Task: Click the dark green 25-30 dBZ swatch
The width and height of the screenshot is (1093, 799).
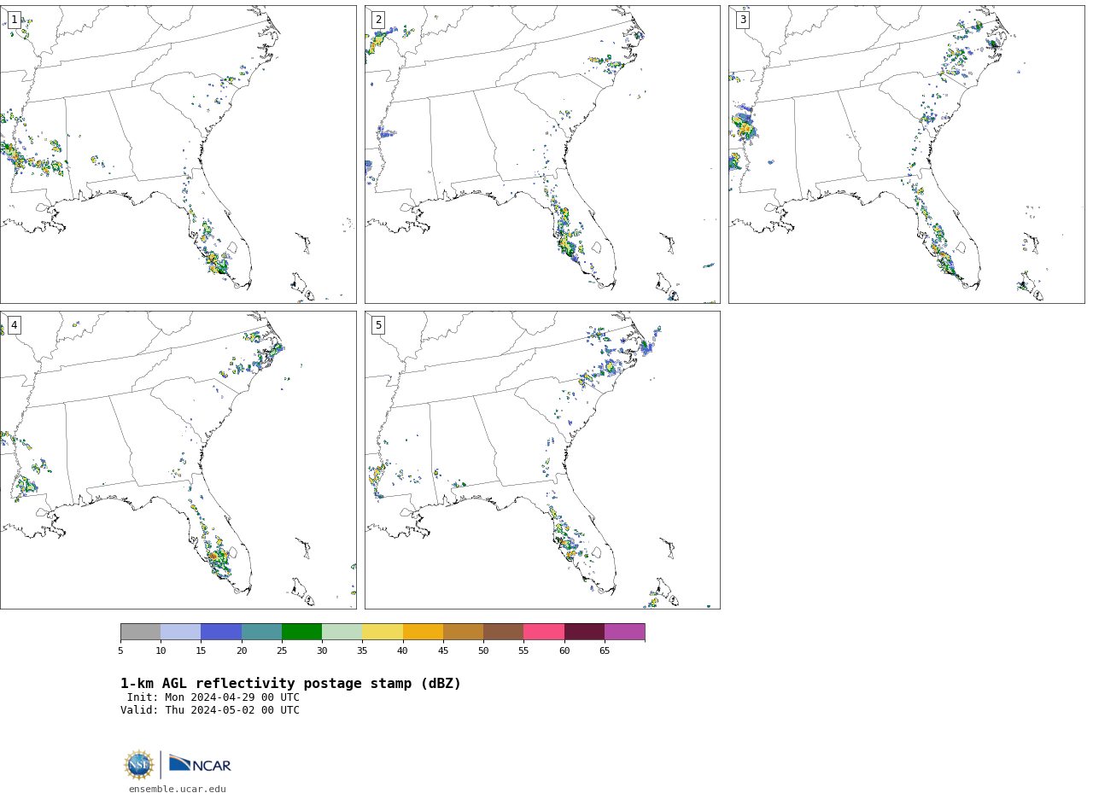Action: coord(301,632)
